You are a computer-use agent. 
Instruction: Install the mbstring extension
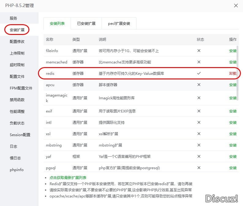click(233, 145)
